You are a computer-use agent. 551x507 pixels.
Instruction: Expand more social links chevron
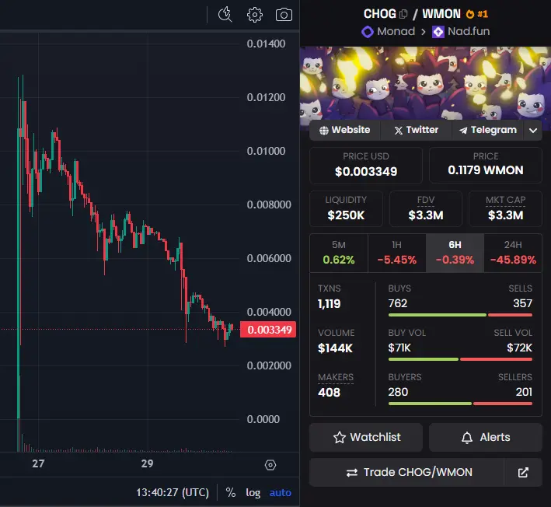click(532, 130)
